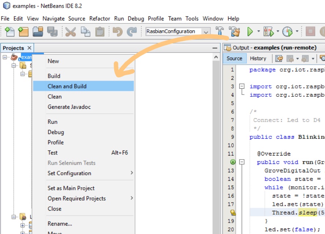Click the Undo arrow icon
Screen dimensions: 325x234
117,32
